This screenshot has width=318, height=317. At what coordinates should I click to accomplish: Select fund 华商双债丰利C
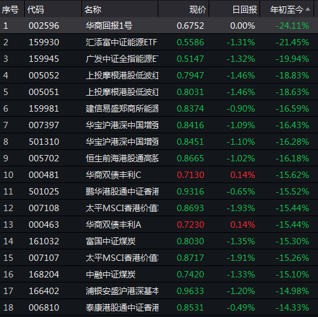point(113,175)
